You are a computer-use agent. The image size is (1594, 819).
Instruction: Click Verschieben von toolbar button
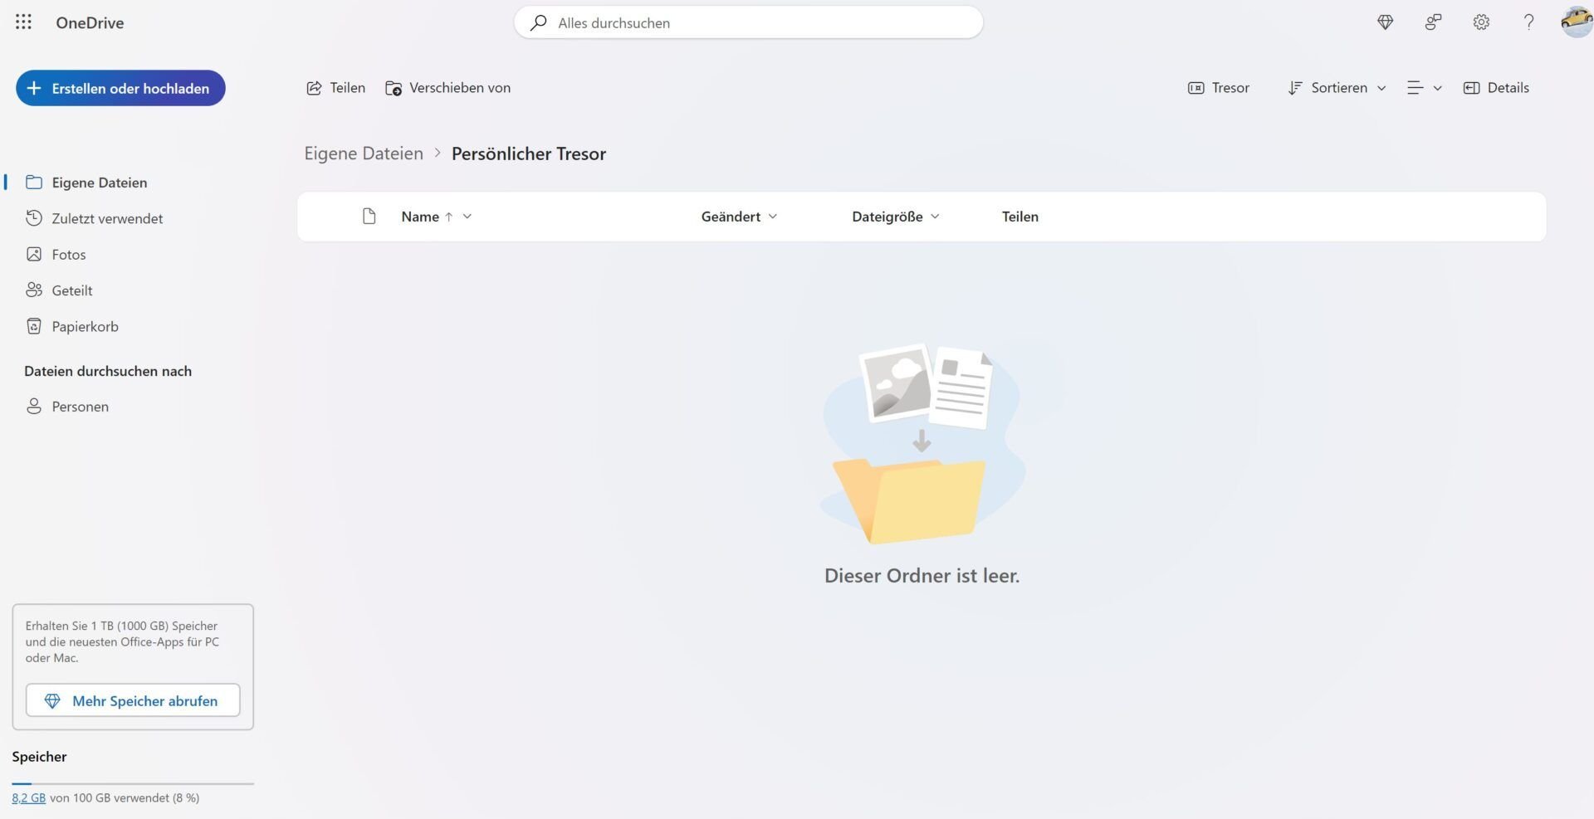pos(448,88)
